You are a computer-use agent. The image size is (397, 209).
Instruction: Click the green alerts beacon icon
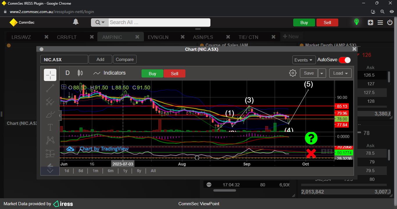pyautogui.click(x=356, y=22)
